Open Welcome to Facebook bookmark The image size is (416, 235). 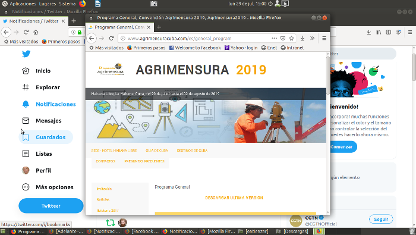click(x=195, y=48)
